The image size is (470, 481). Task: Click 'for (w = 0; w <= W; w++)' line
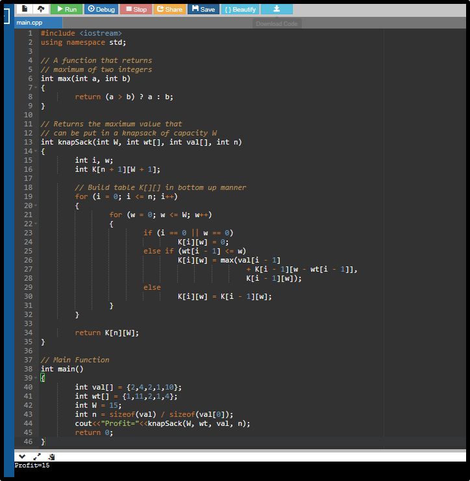click(160, 215)
